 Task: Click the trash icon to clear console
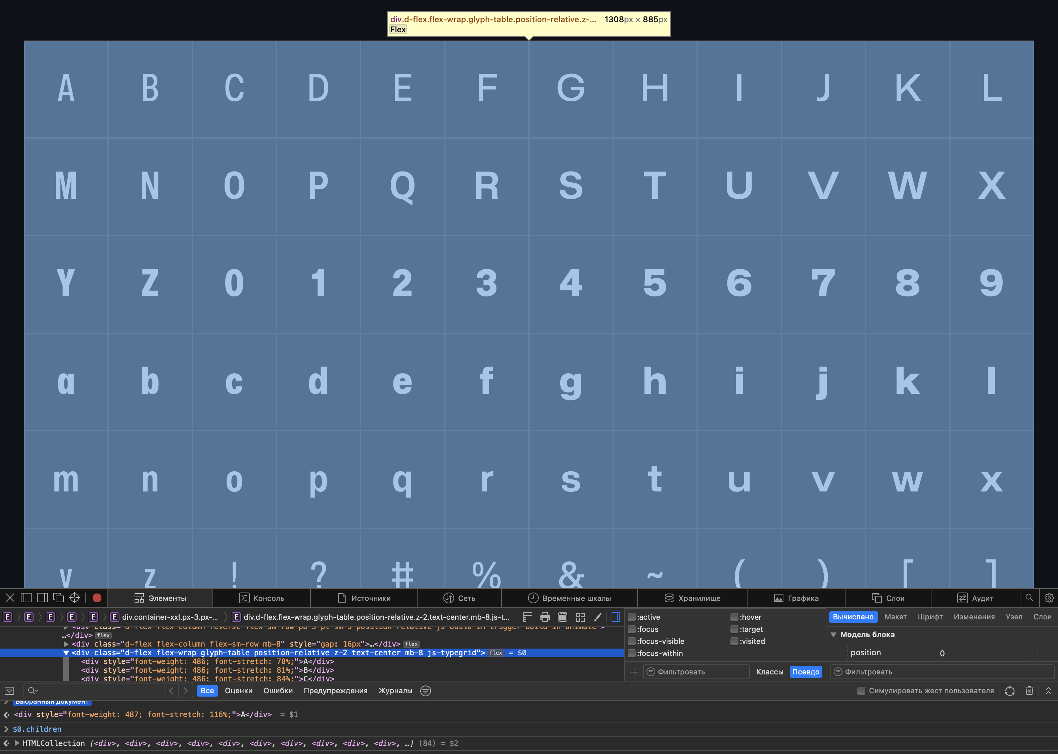[1029, 691]
